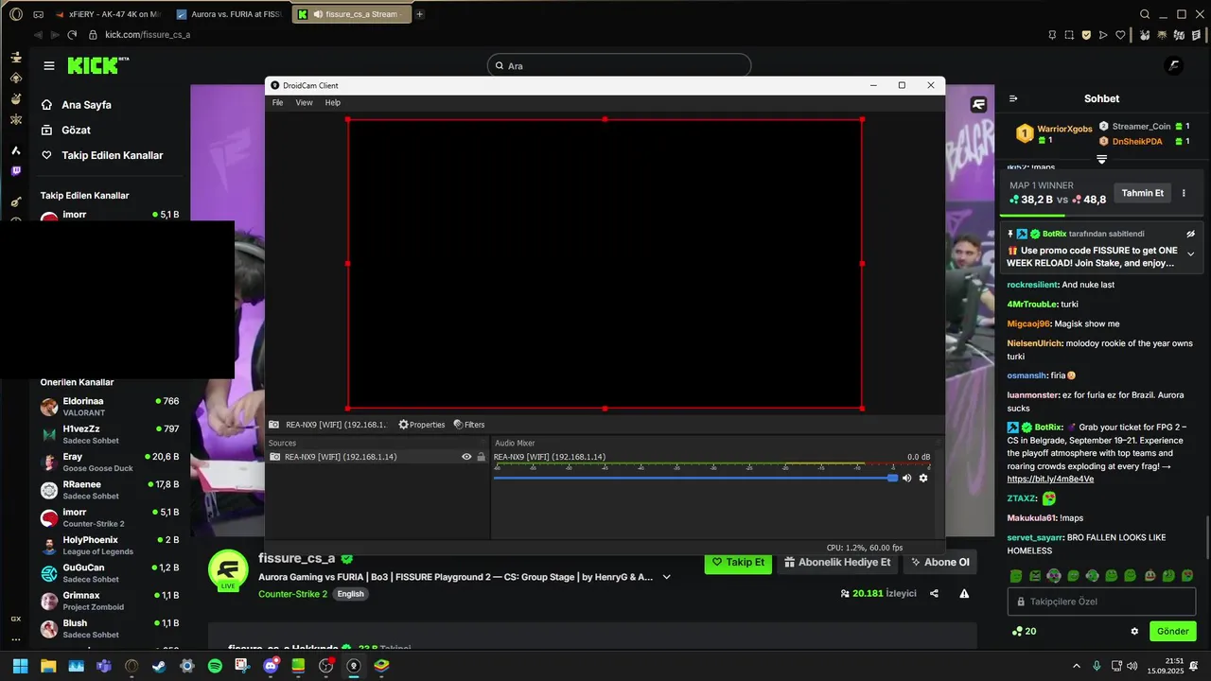The image size is (1211, 681).
Task: Open GuGuCan channel in sidebar
Action: [x=109, y=573]
